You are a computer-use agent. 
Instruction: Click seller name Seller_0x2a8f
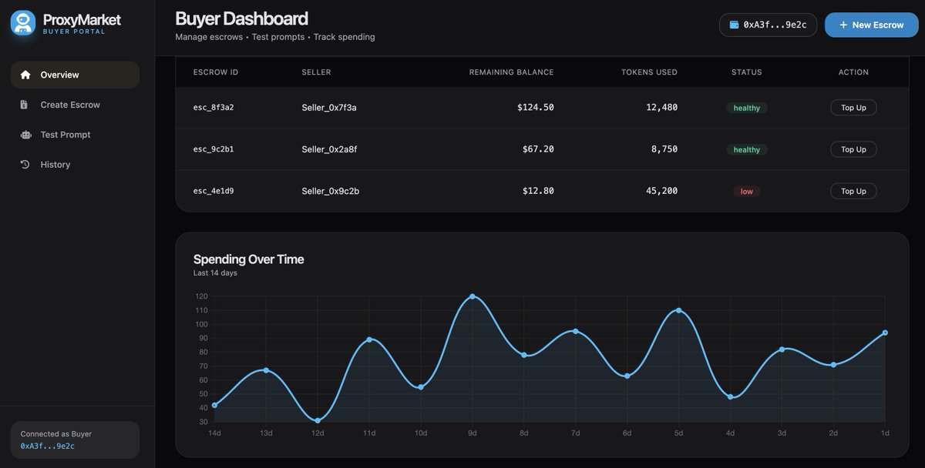point(329,149)
